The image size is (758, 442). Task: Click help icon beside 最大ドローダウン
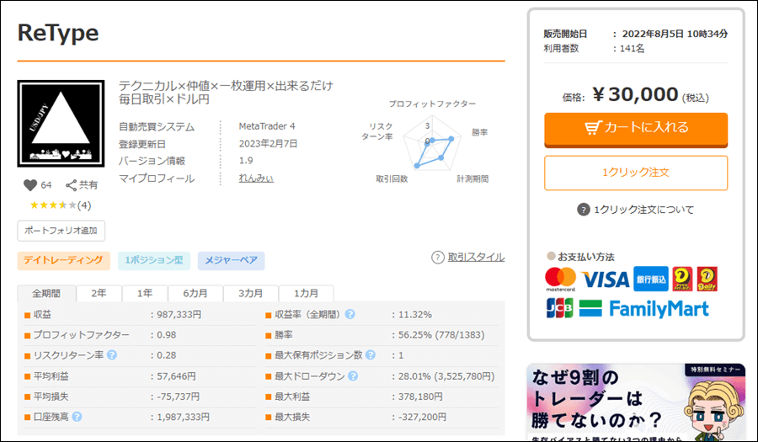(x=352, y=375)
